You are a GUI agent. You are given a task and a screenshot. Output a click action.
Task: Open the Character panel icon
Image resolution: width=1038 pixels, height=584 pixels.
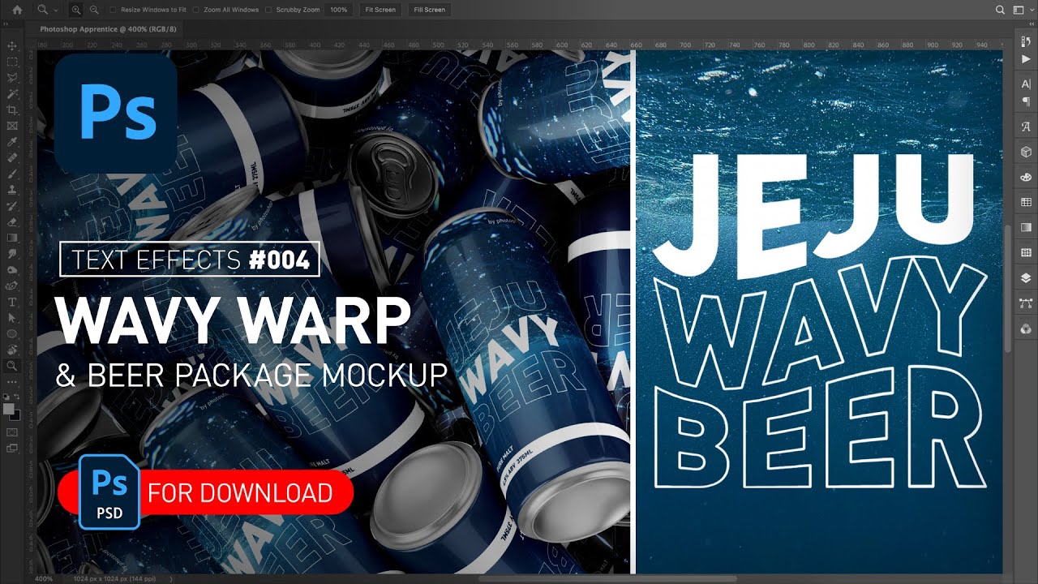[1026, 84]
